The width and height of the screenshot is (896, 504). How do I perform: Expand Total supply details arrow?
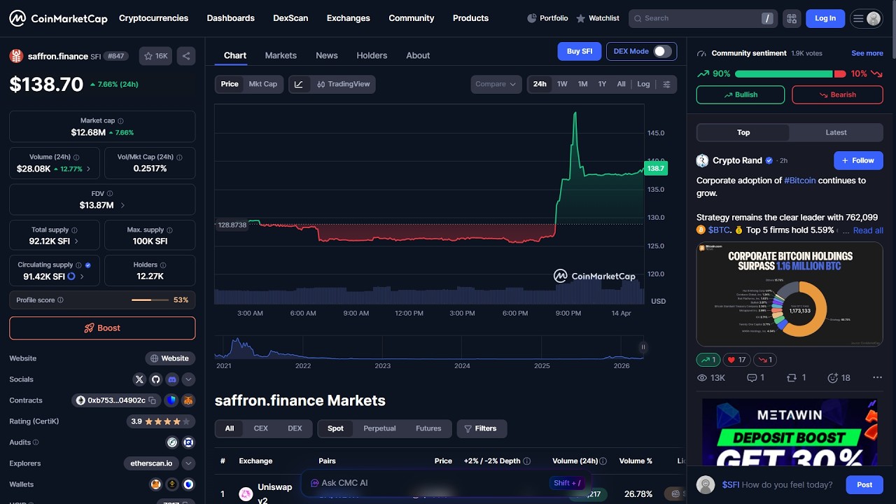tap(76, 241)
